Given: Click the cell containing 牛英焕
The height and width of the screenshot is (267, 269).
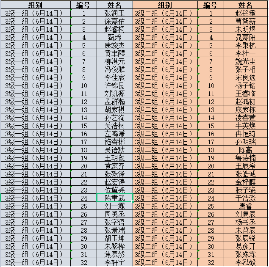Looking at the screenshot, I should 245,126.
